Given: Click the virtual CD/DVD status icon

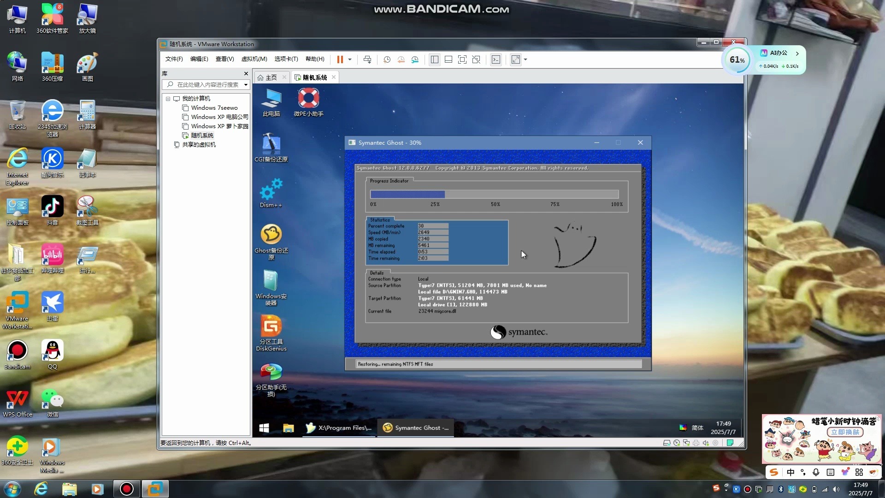Looking at the screenshot, I should point(676,443).
